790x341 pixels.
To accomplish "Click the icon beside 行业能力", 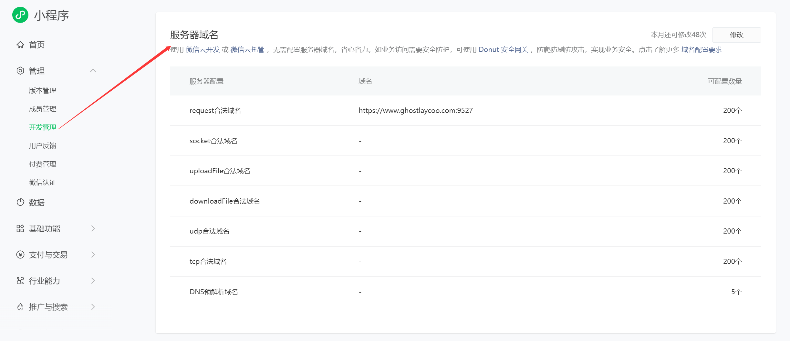I will [20, 281].
